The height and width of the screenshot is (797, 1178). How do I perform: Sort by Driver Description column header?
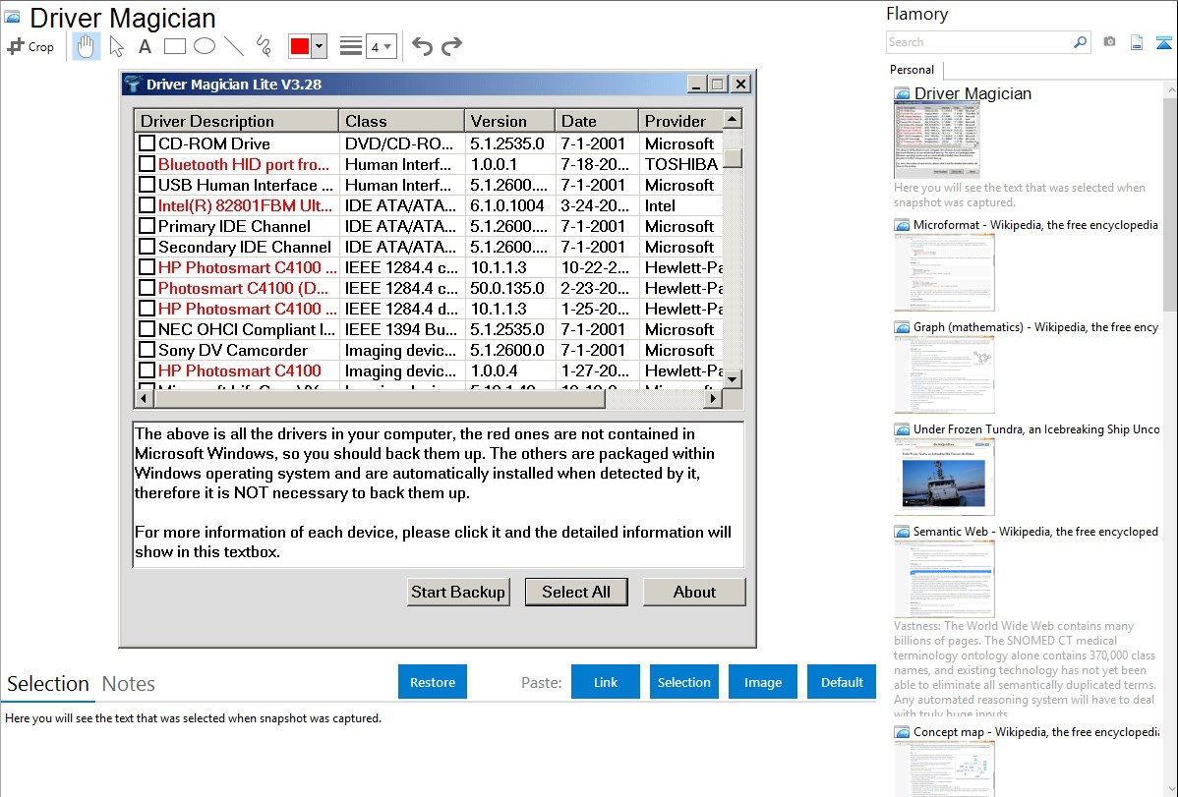237,121
